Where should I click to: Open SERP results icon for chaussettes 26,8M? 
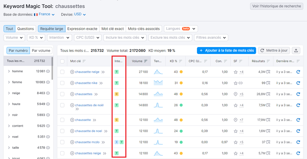click(268, 94)
